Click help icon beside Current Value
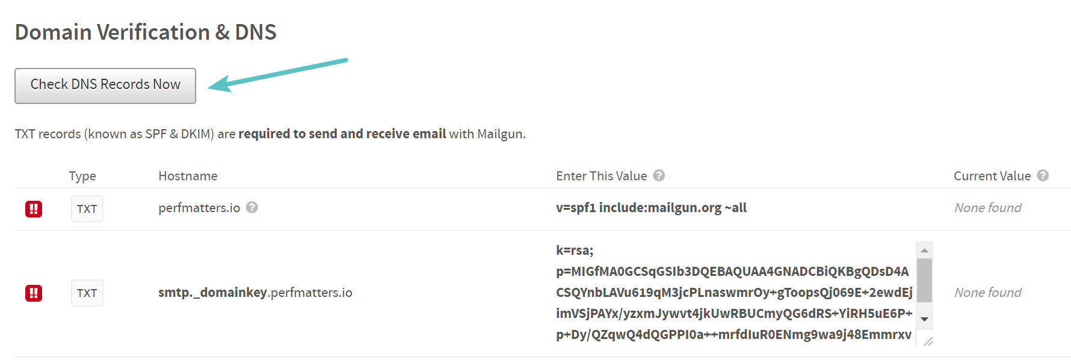The width and height of the screenshot is (1071, 360). point(1043,175)
